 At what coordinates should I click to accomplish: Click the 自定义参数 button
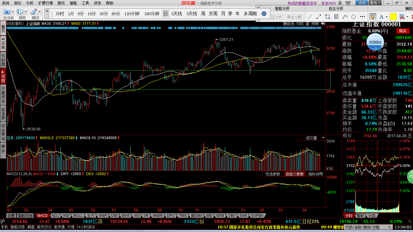click(295, 174)
